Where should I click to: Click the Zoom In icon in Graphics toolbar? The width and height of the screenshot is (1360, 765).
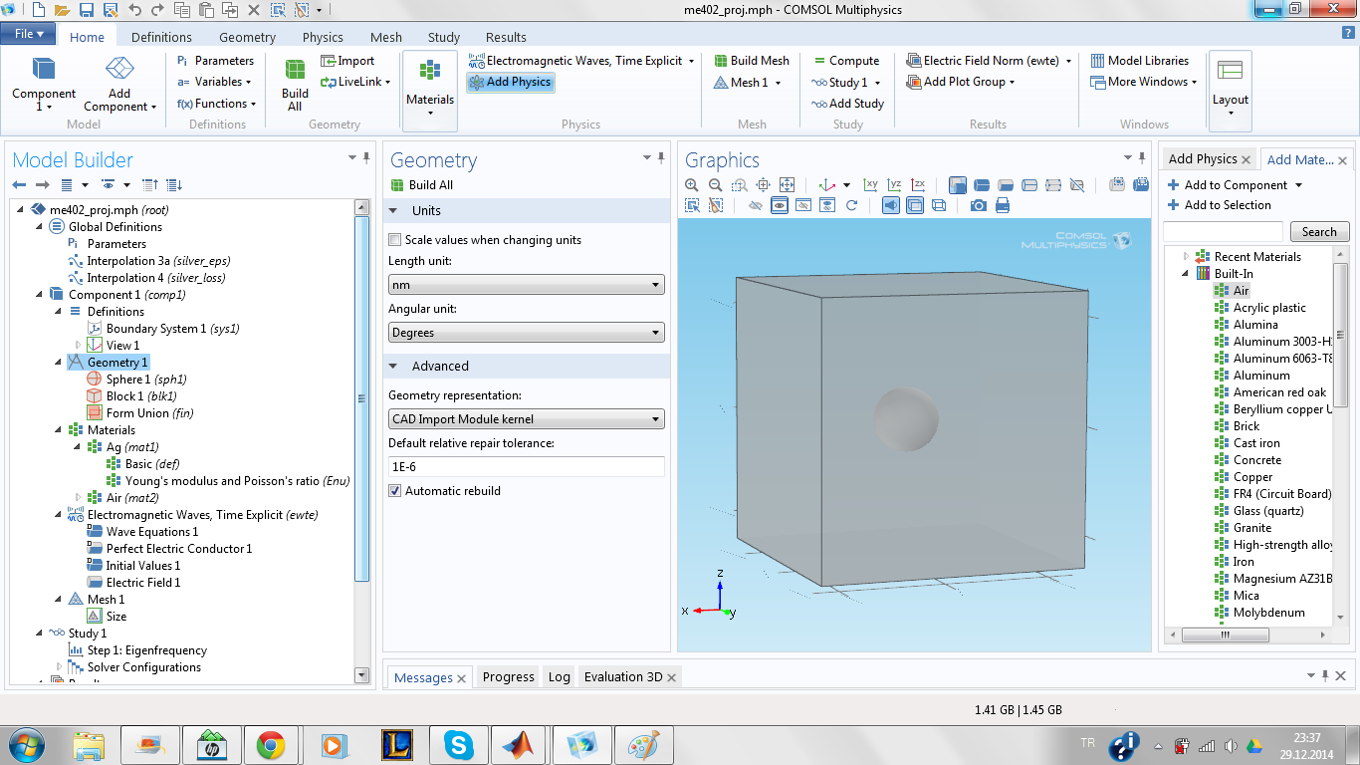(x=692, y=185)
